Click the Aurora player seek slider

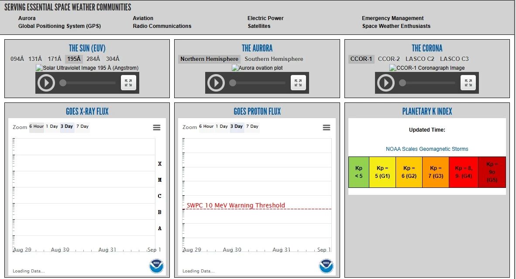(x=258, y=83)
